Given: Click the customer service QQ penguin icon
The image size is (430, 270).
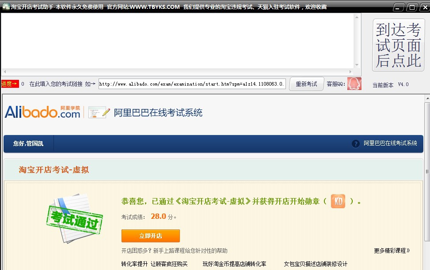Looking at the screenshot, I should [x=354, y=83].
